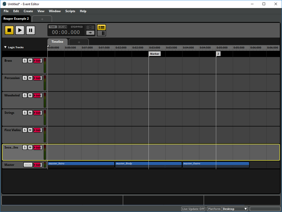Select the Stop transport icon
The image size is (282, 212).
pos(9,30)
